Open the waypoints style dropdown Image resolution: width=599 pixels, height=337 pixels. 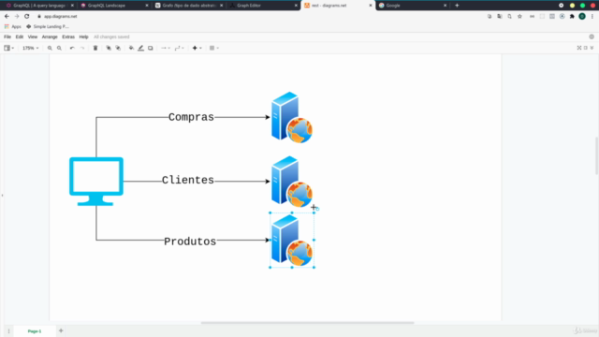click(x=179, y=48)
